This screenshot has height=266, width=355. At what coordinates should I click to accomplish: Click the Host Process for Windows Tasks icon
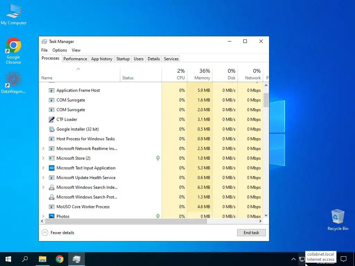coord(52,139)
